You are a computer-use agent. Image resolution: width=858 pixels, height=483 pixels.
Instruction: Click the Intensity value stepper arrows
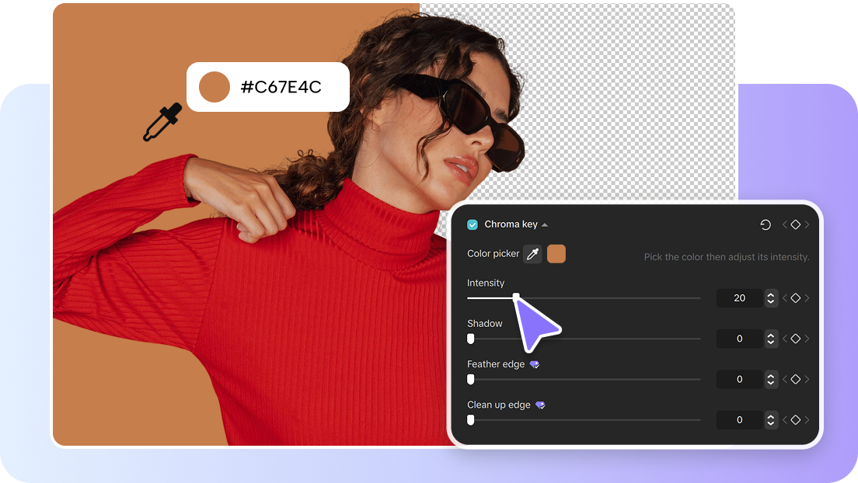click(770, 298)
